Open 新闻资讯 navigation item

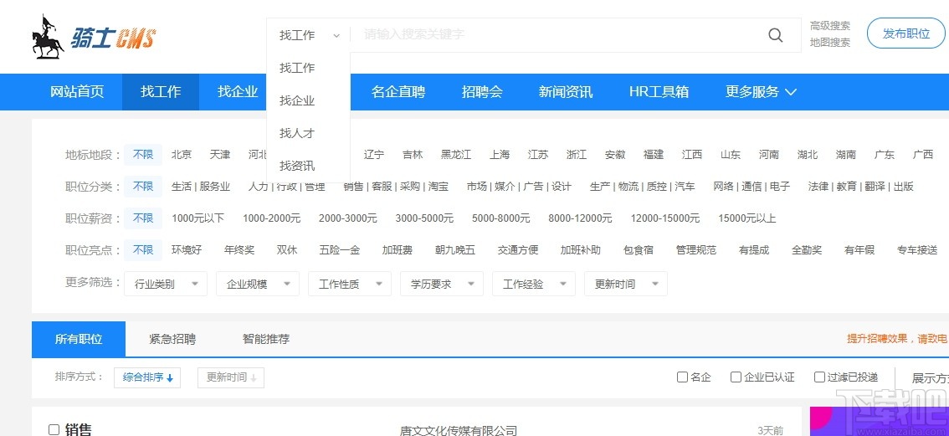pos(565,92)
